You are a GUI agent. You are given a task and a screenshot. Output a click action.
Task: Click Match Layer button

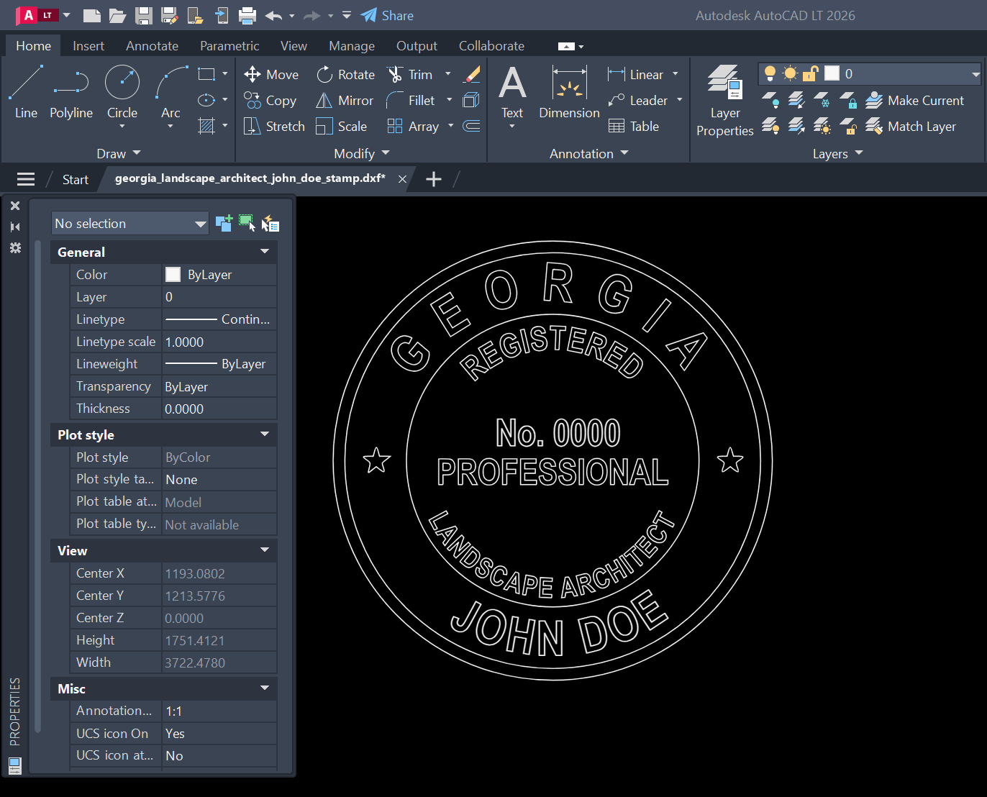(911, 126)
